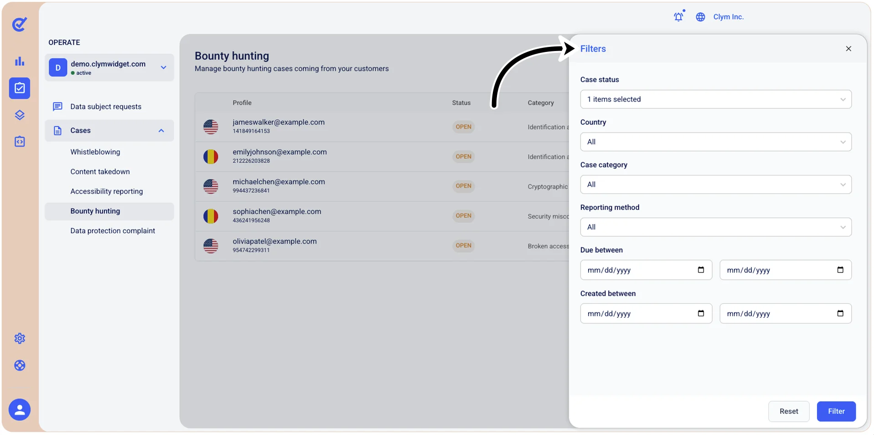Screen dimensions: 874x435
Task: Select Bounty hunting menu item
Action: (x=109, y=211)
